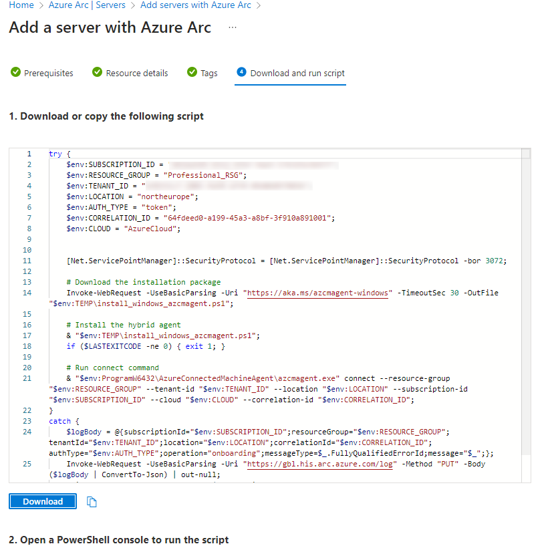Click the blue step 4 circle icon
Screen dimensions: 552x552
[x=241, y=73]
